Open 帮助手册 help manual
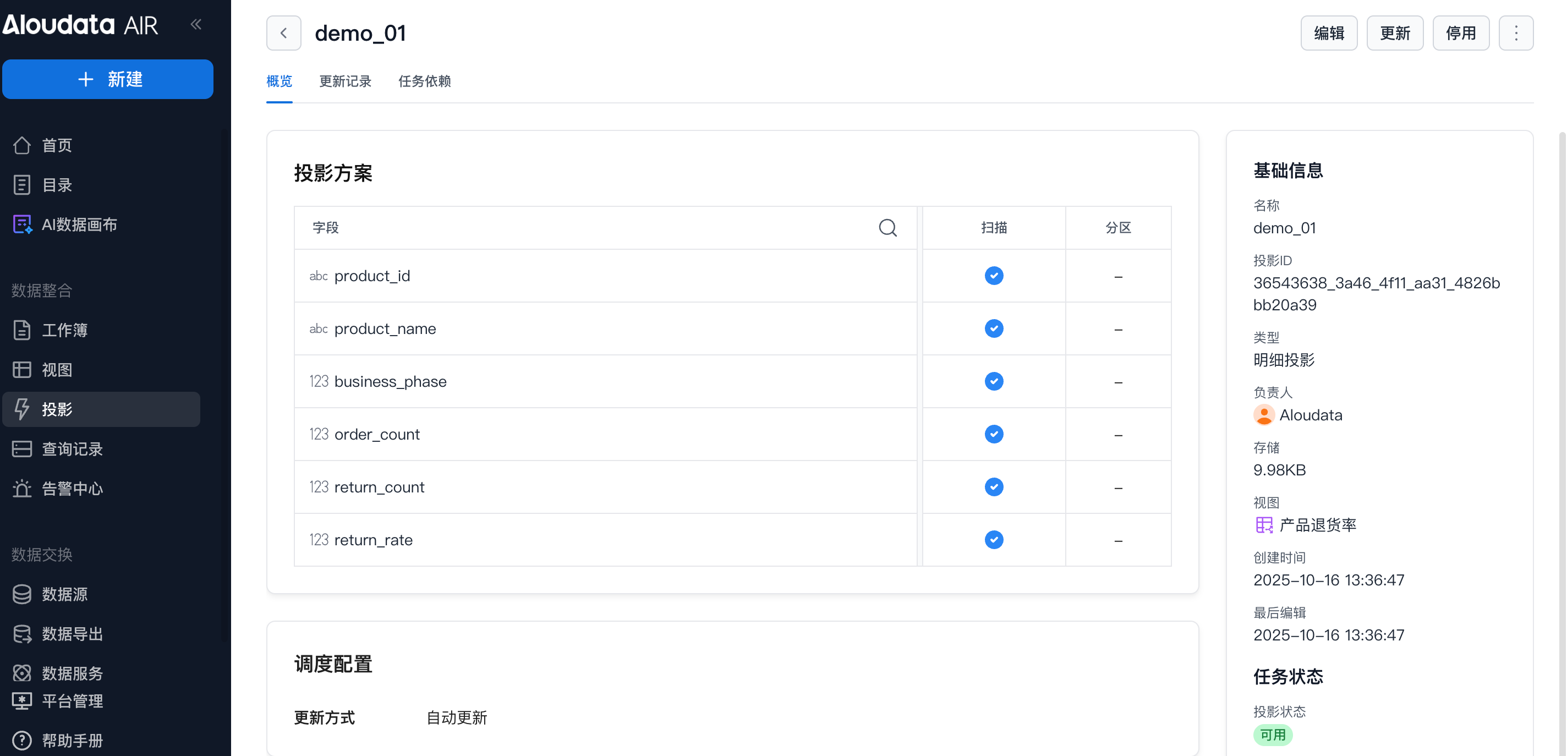The width and height of the screenshot is (1567, 756). (x=72, y=740)
